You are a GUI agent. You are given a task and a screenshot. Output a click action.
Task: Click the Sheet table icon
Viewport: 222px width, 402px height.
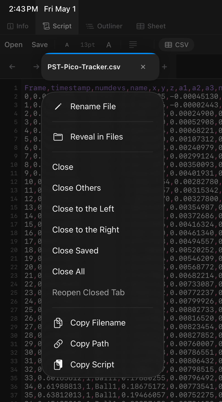coord(140,26)
